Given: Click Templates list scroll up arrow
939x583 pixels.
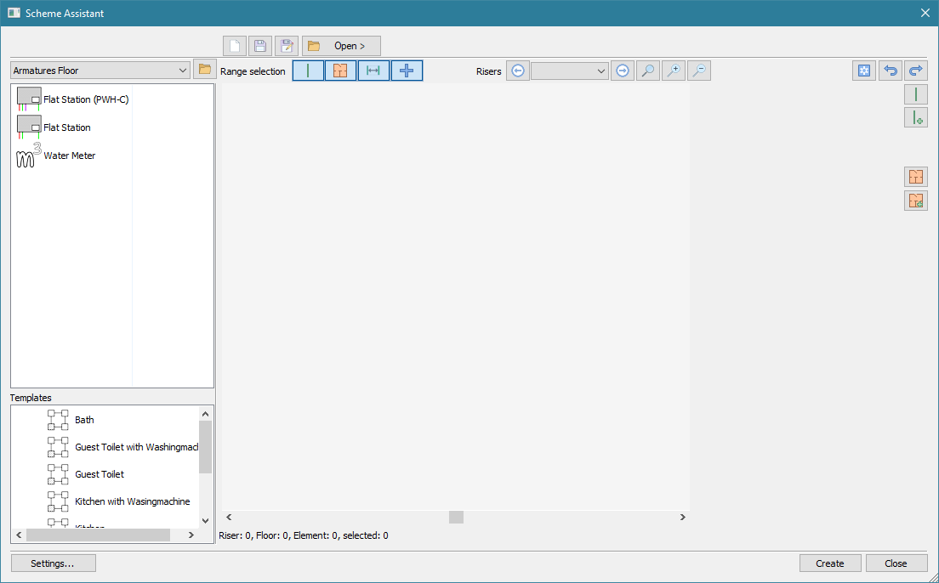Looking at the screenshot, I should pyautogui.click(x=206, y=414).
